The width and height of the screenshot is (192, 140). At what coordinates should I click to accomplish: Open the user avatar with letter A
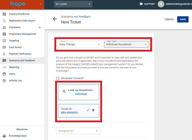point(161,4)
